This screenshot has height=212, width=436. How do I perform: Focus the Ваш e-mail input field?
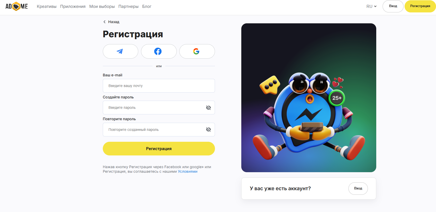[x=159, y=86]
